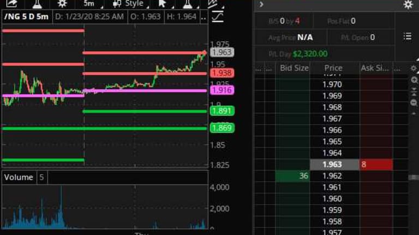Zoom out the price ladder
The image size is (419, 235).
[x=414, y=103]
